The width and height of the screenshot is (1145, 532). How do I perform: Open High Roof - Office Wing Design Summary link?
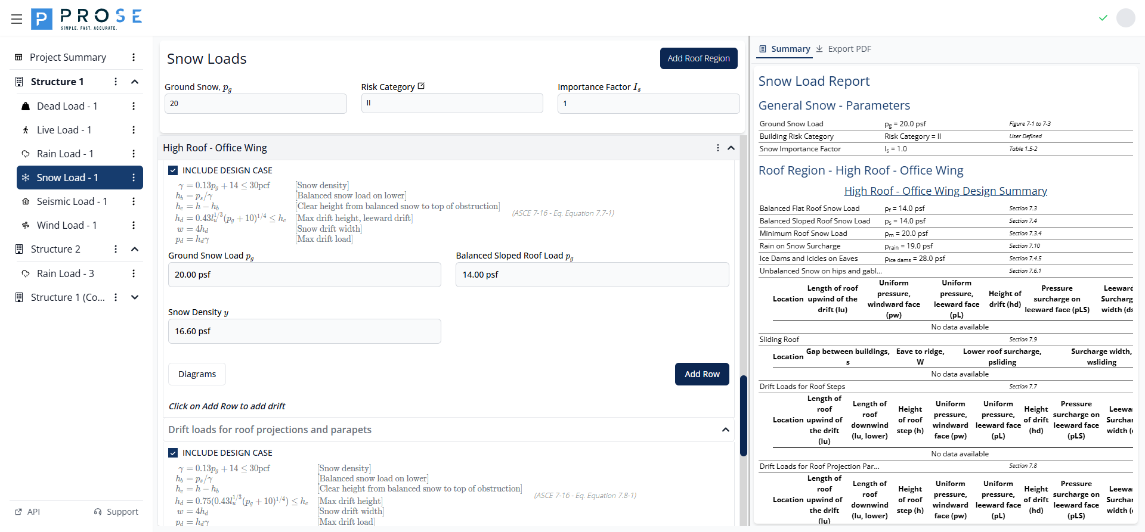945,191
